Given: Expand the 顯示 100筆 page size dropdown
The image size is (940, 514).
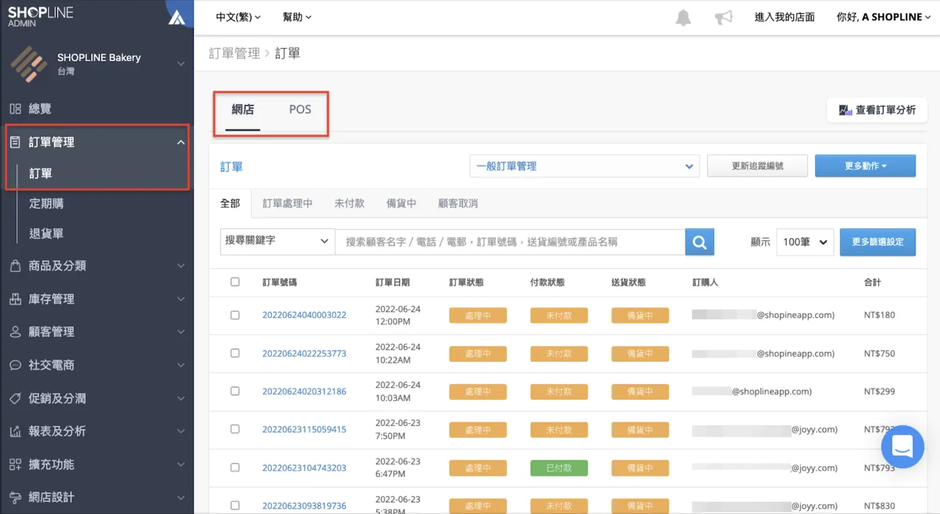Looking at the screenshot, I should [x=805, y=242].
